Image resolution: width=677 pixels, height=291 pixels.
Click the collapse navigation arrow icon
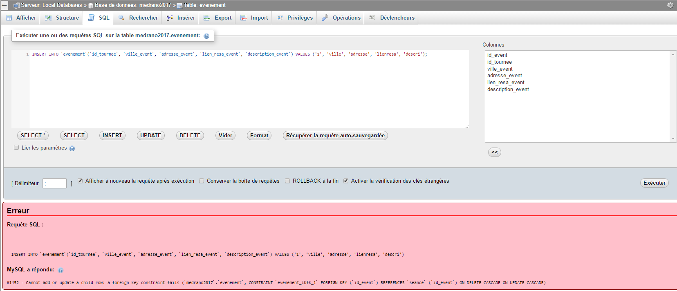pyautogui.click(x=4, y=5)
